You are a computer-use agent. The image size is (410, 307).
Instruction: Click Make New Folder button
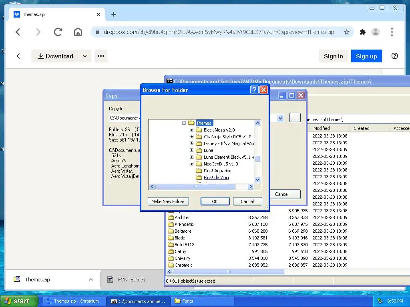pyautogui.click(x=168, y=201)
